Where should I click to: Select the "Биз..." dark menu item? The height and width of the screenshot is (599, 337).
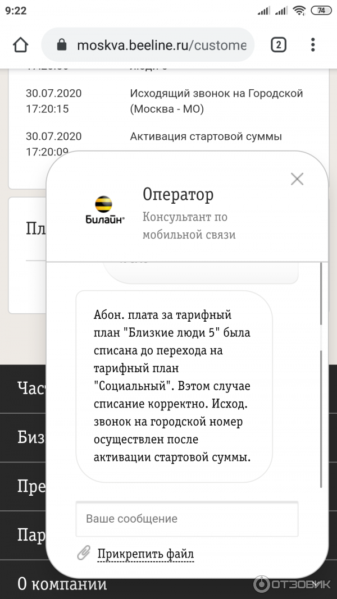(x=28, y=437)
